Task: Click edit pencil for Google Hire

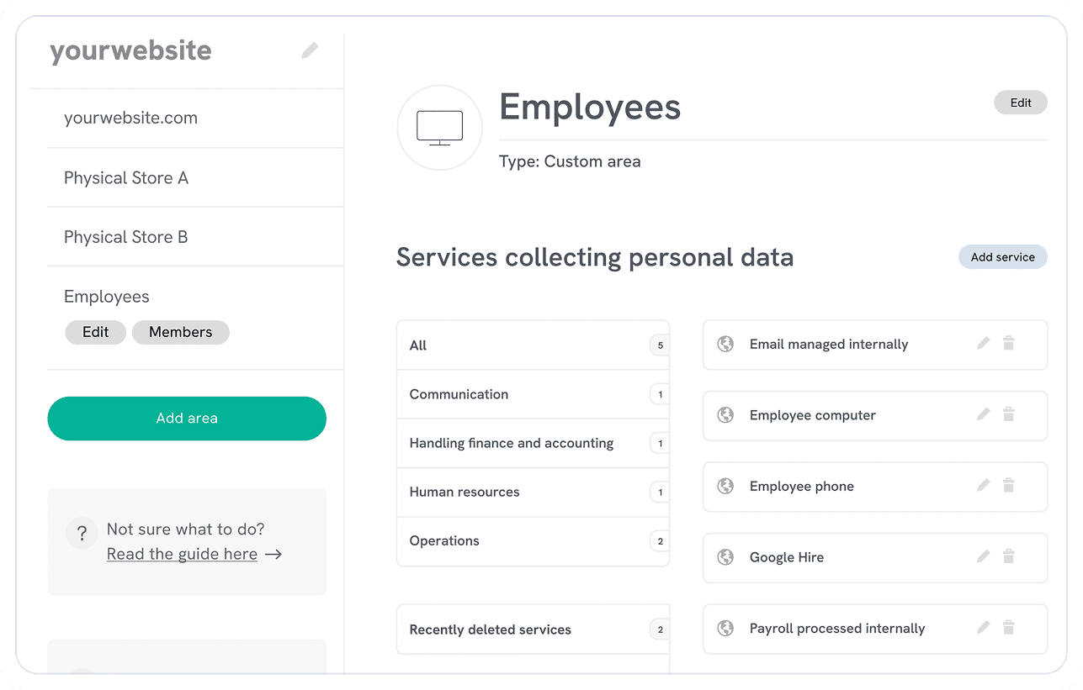Action: coord(983,556)
